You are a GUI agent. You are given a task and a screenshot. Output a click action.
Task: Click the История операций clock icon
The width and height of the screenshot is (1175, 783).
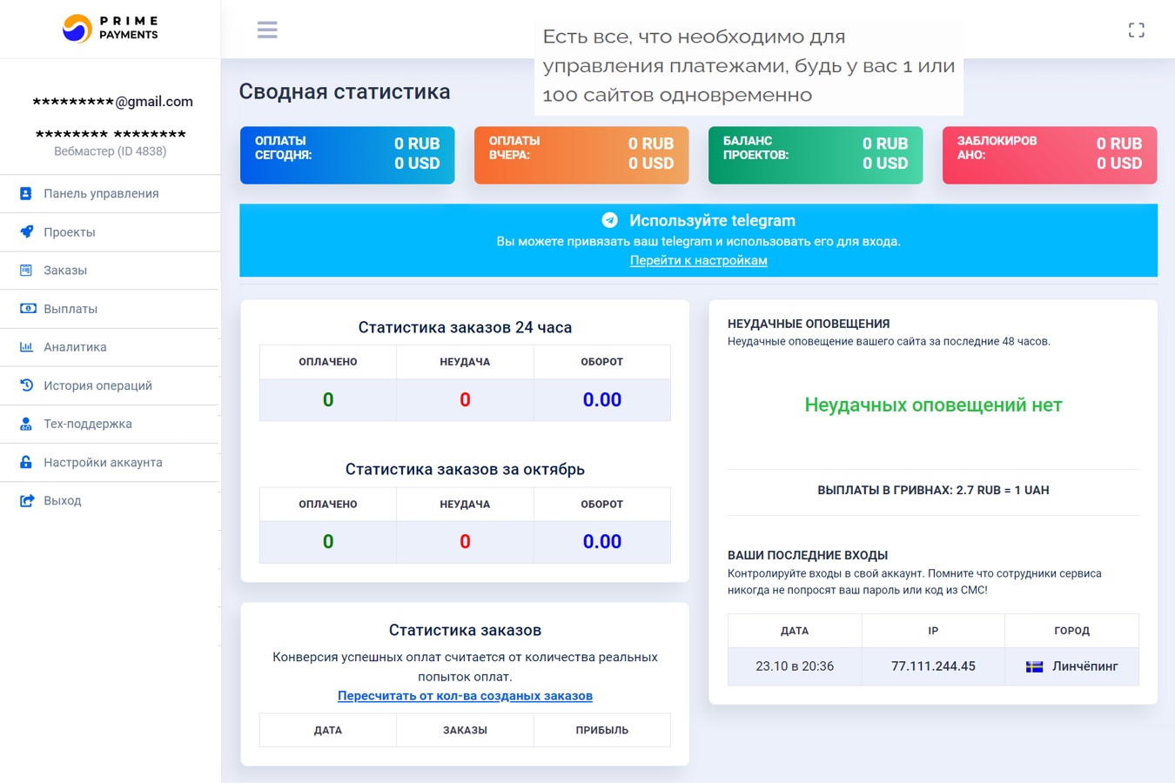tap(26, 385)
